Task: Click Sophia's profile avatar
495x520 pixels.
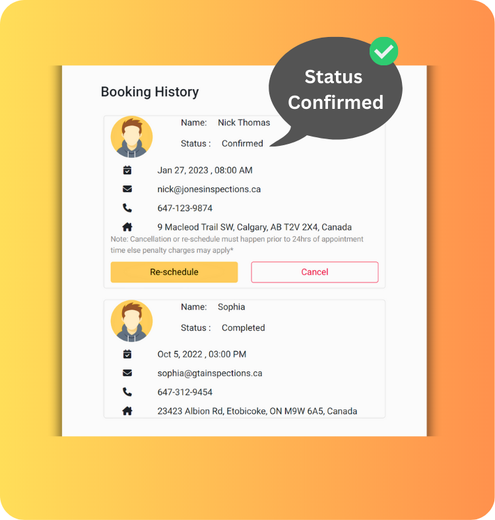Action: pyautogui.click(x=132, y=321)
